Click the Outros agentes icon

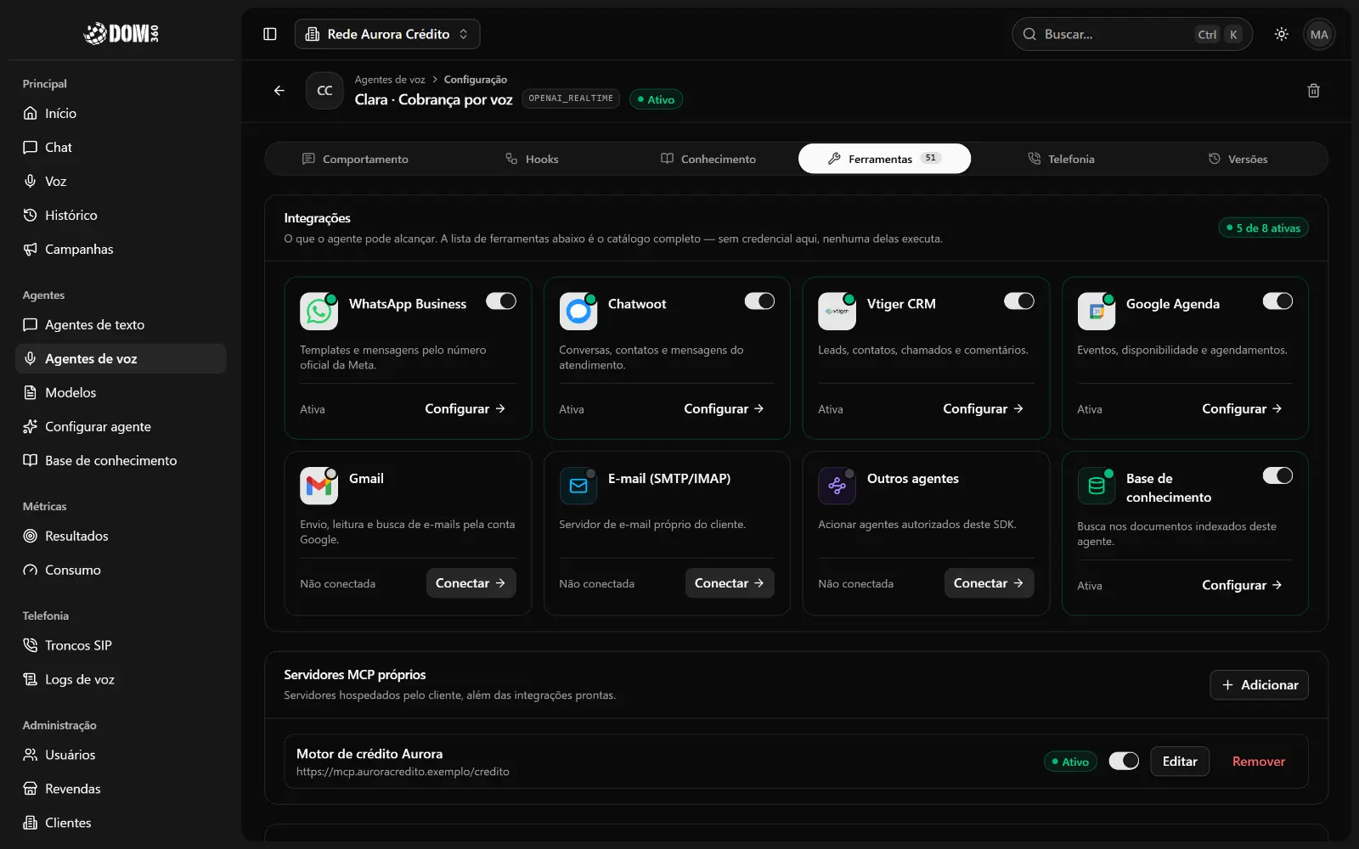coord(837,486)
